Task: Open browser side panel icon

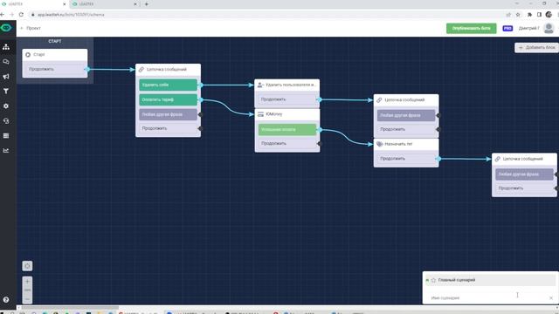Action: coord(539,15)
